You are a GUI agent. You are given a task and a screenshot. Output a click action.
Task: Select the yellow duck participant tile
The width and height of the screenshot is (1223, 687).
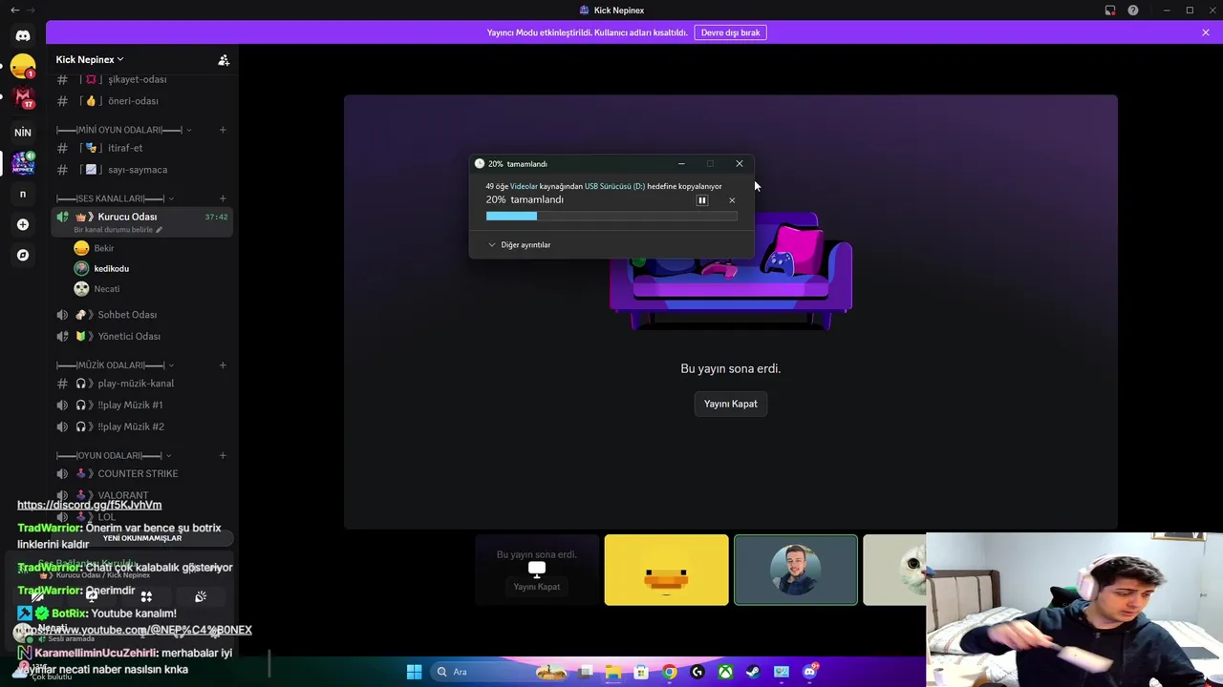[x=666, y=571]
